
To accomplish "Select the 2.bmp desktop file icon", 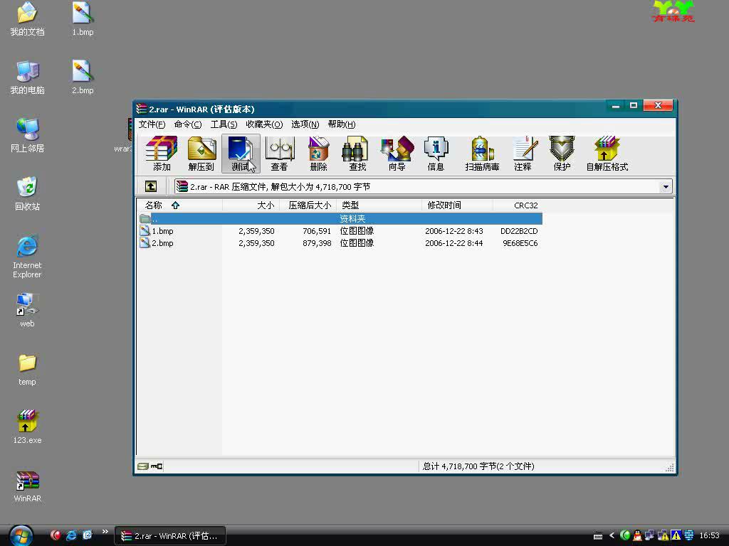I will click(83, 77).
